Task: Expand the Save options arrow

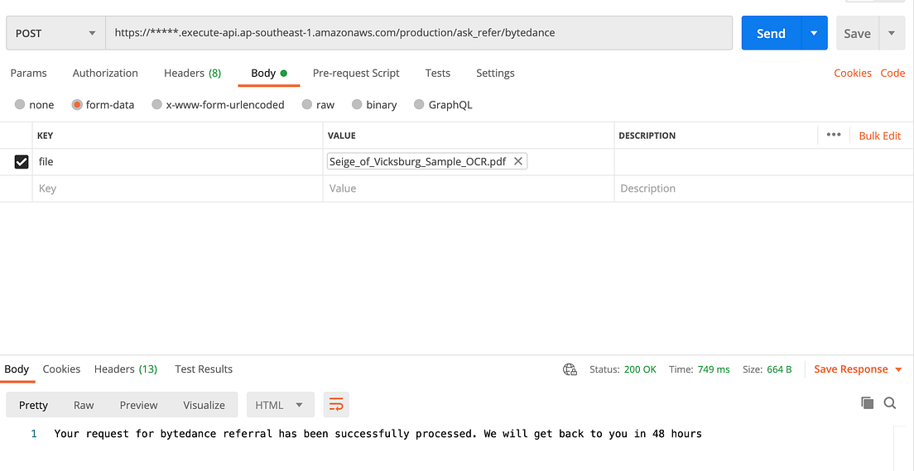Action: (892, 33)
